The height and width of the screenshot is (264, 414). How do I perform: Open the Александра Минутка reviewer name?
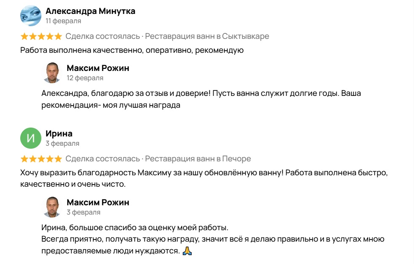click(90, 11)
